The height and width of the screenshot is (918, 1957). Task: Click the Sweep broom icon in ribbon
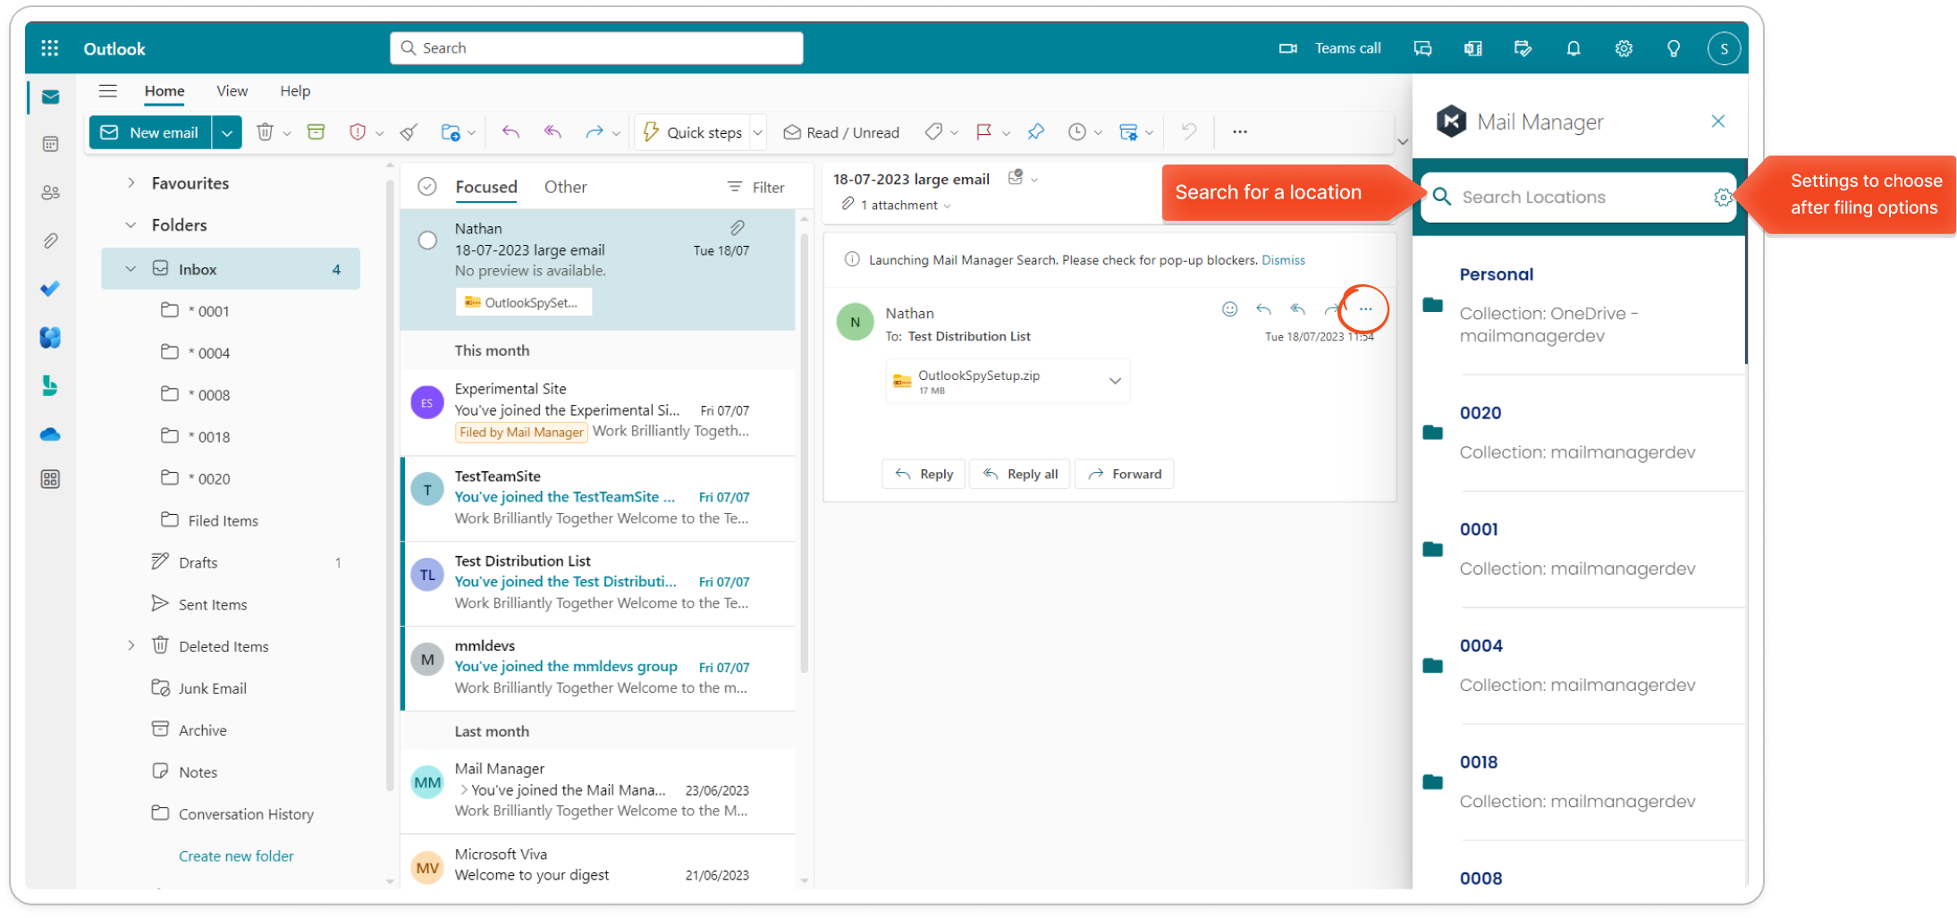[x=409, y=132]
